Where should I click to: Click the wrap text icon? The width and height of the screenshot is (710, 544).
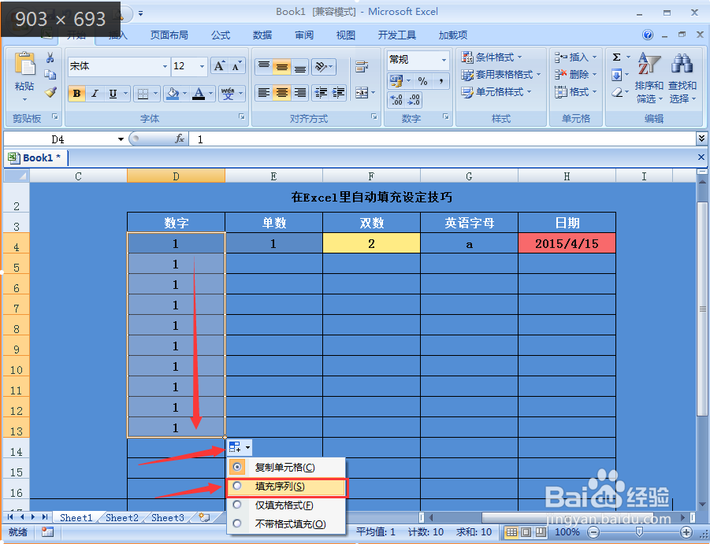pyautogui.click(x=362, y=66)
